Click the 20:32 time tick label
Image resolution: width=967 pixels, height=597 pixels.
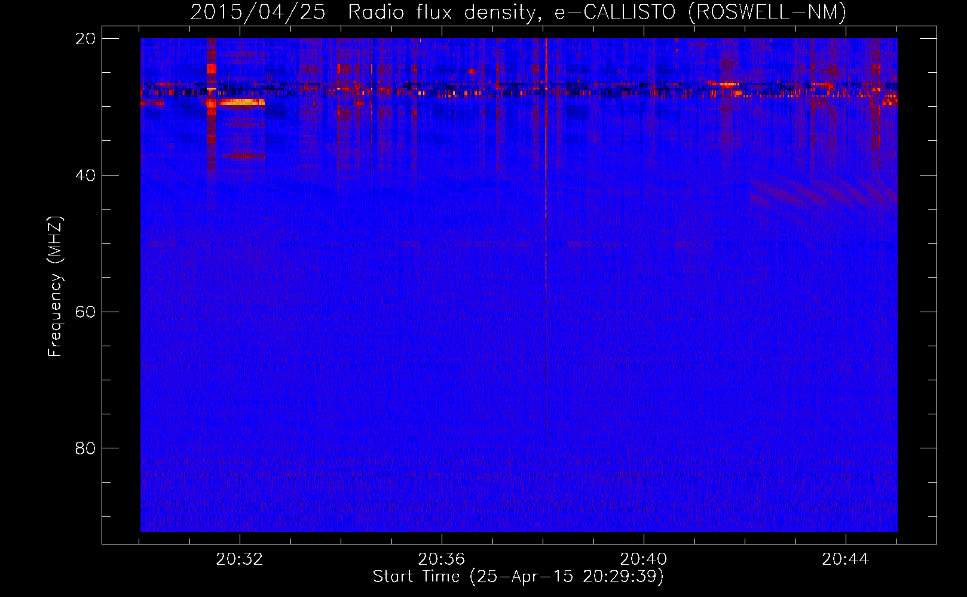[x=240, y=559]
